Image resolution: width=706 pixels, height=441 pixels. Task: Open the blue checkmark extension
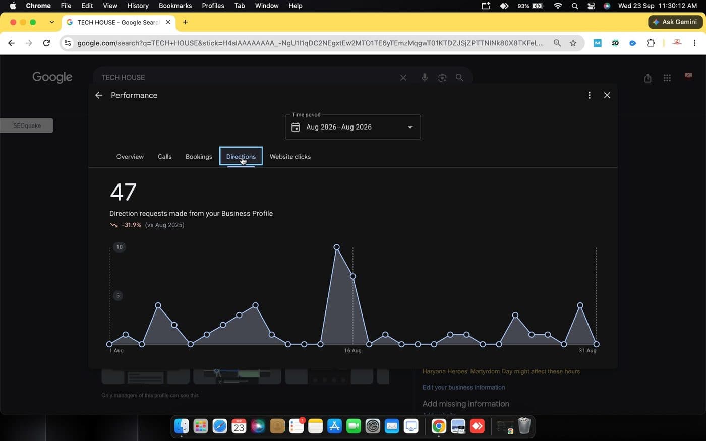(x=633, y=43)
